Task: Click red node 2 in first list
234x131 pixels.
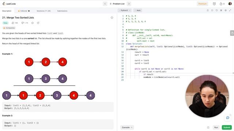Action: (46, 62)
